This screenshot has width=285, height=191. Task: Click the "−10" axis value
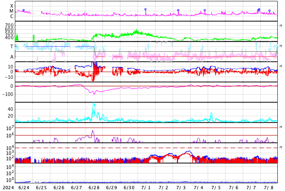click(x=9, y=77)
